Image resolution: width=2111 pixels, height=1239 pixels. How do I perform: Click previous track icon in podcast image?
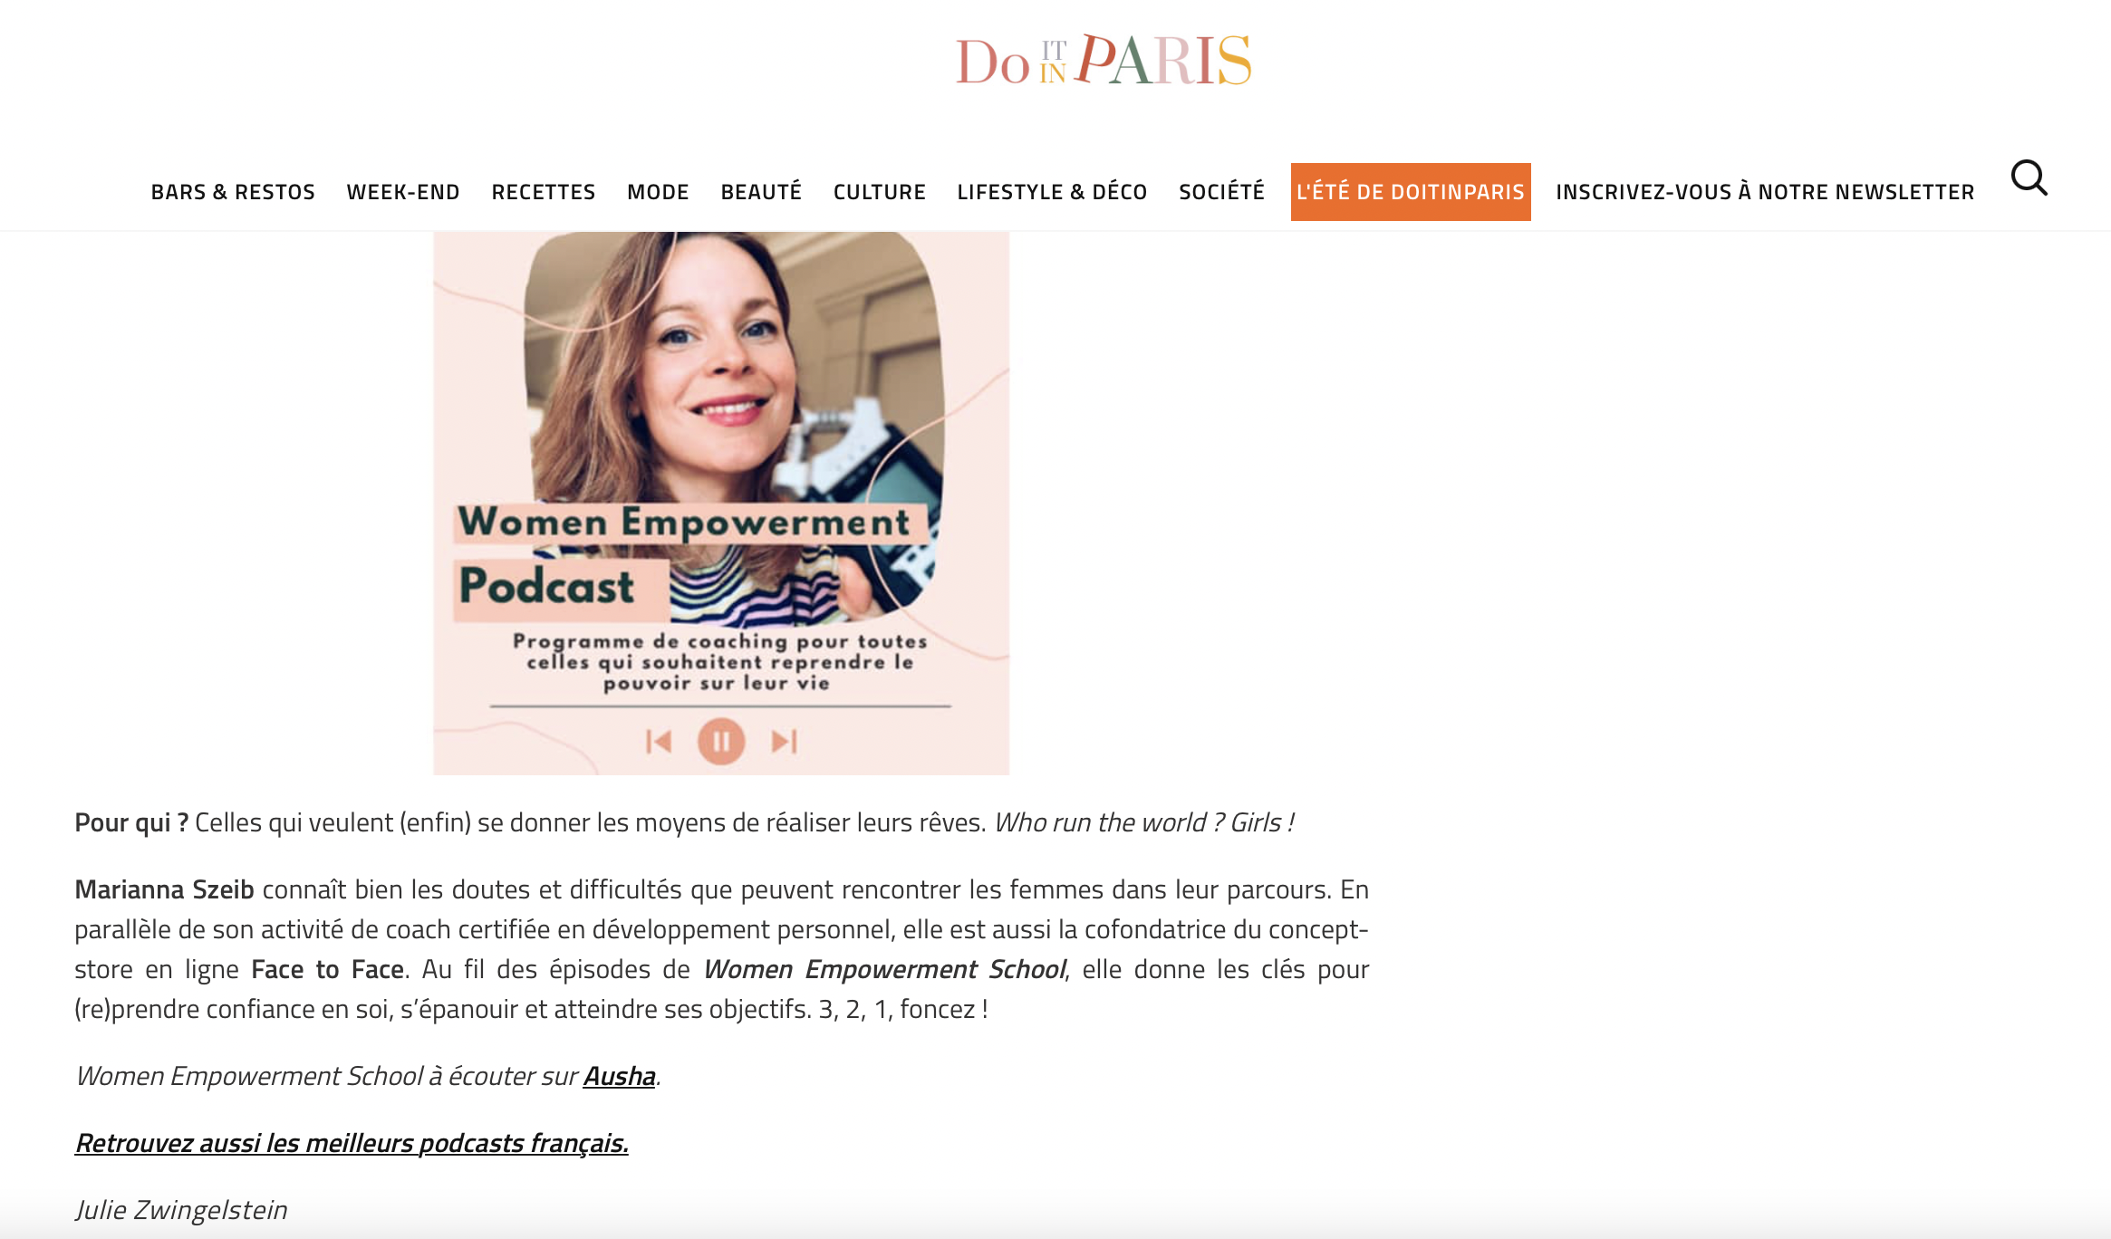click(659, 742)
